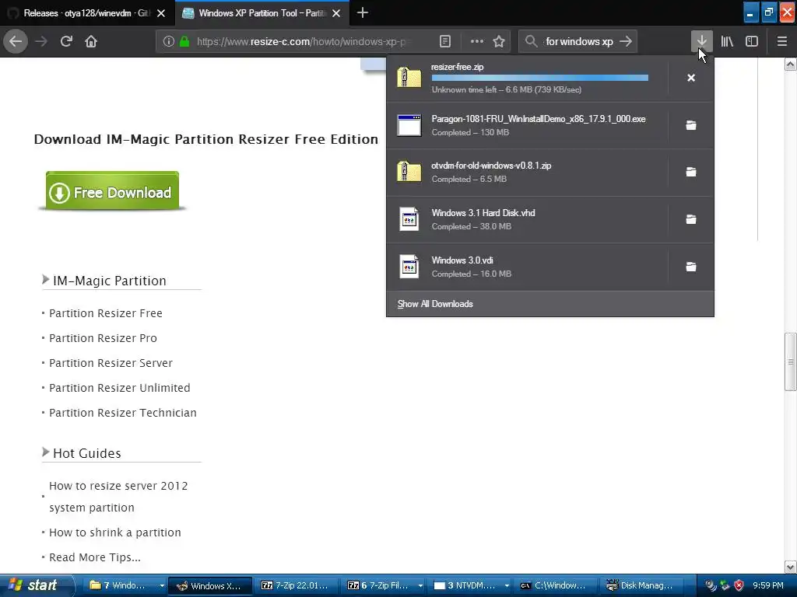Viewport: 797px width, 597px height.
Task: Click the Windows 3.0.vdi file icon
Action: pos(409,267)
